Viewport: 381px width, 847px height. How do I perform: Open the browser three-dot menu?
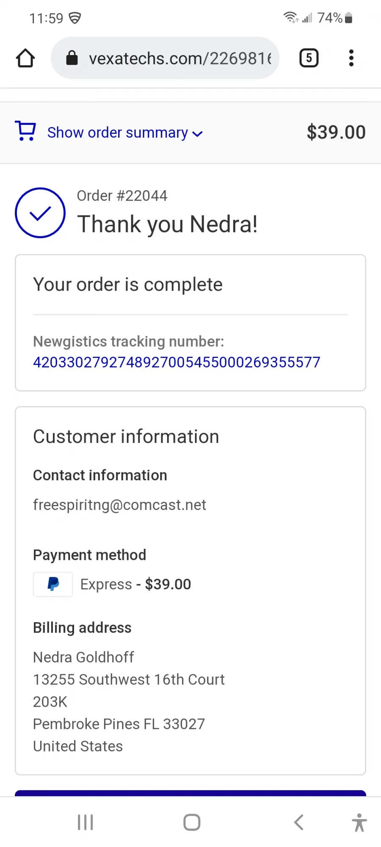(x=351, y=58)
